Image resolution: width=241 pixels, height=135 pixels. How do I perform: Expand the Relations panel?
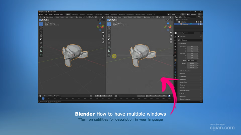[182, 74]
